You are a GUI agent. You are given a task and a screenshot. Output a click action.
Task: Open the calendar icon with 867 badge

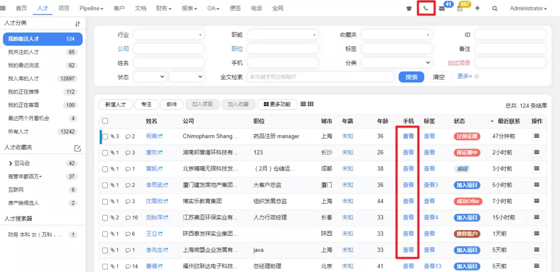[460, 9]
